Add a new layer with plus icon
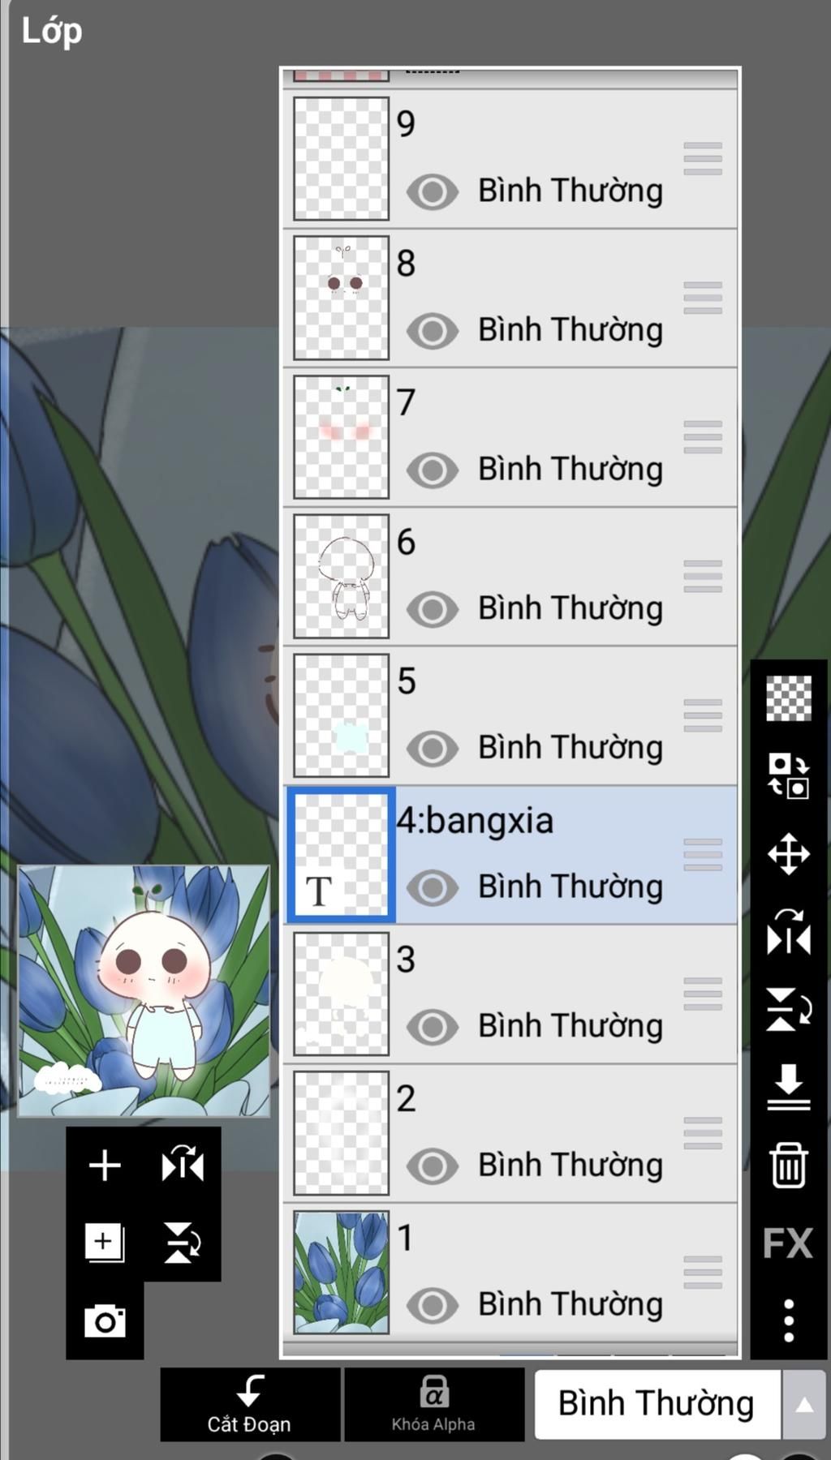The image size is (831, 1460). (x=105, y=1166)
